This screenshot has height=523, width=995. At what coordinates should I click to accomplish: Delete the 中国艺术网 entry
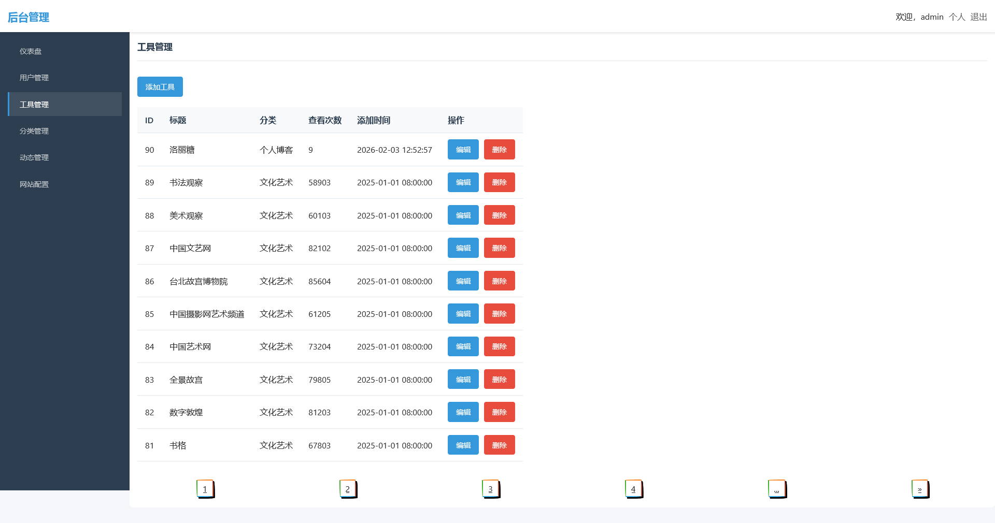click(499, 346)
